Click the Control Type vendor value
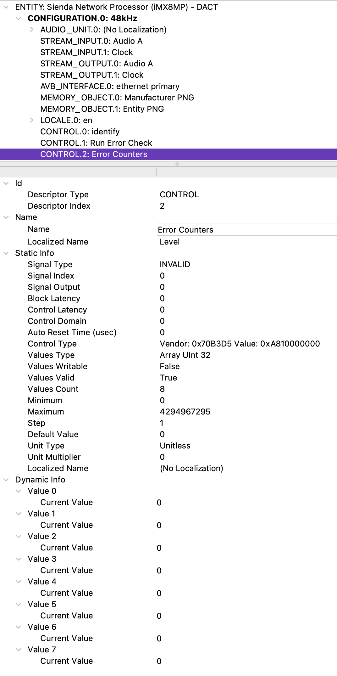This screenshot has width=337, height=676. [x=240, y=344]
